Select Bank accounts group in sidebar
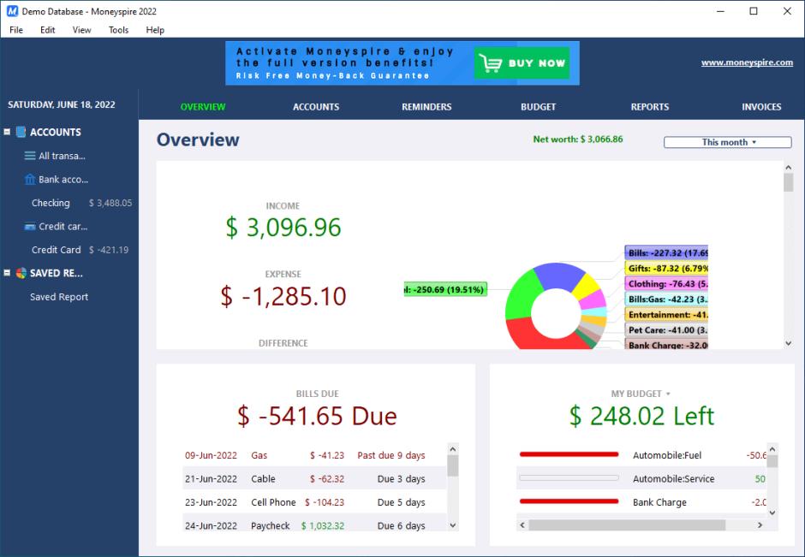This screenshot has width=805, height=557. click(x=63, y=179)
